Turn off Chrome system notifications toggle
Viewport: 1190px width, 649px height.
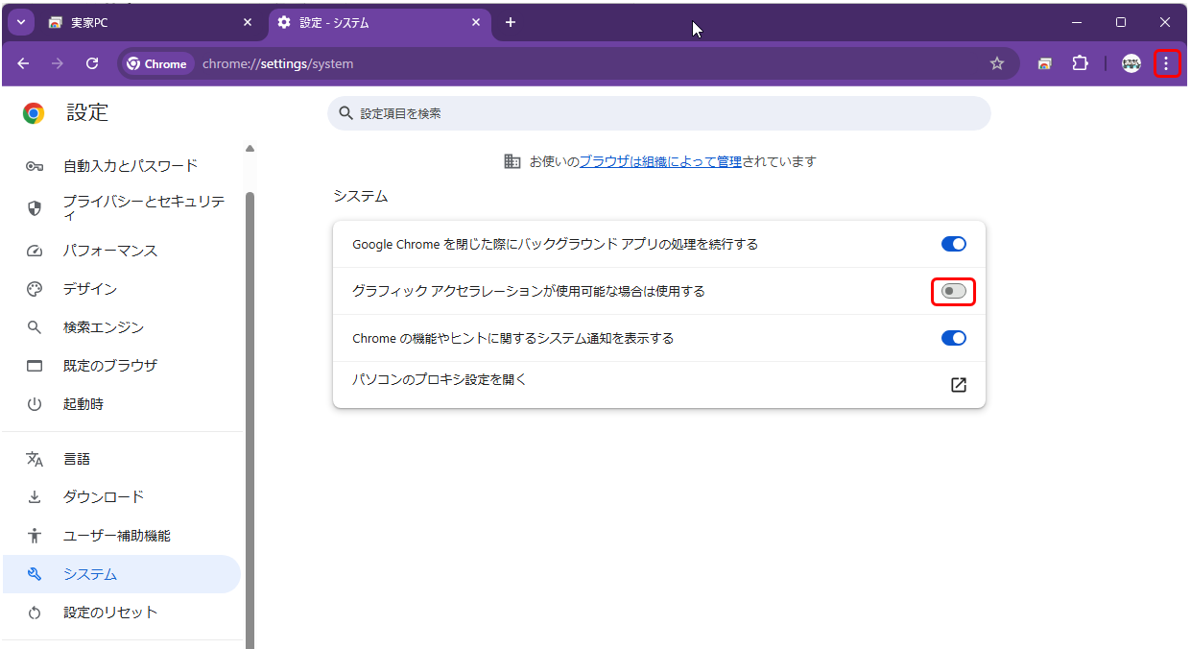(953, 338)
